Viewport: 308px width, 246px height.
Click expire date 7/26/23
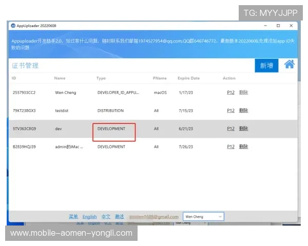click(186, 147)
